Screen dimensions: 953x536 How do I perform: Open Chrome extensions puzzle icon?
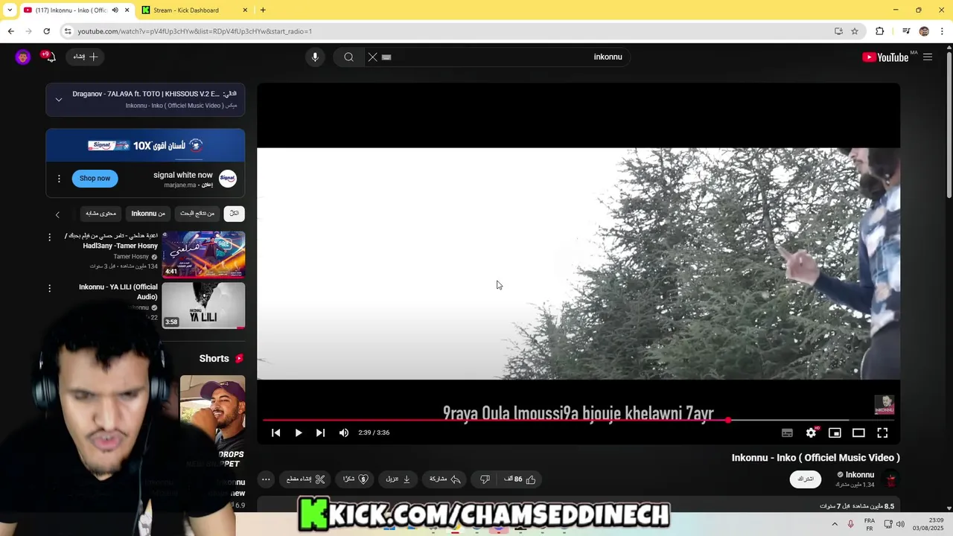[x=880, y=31]
